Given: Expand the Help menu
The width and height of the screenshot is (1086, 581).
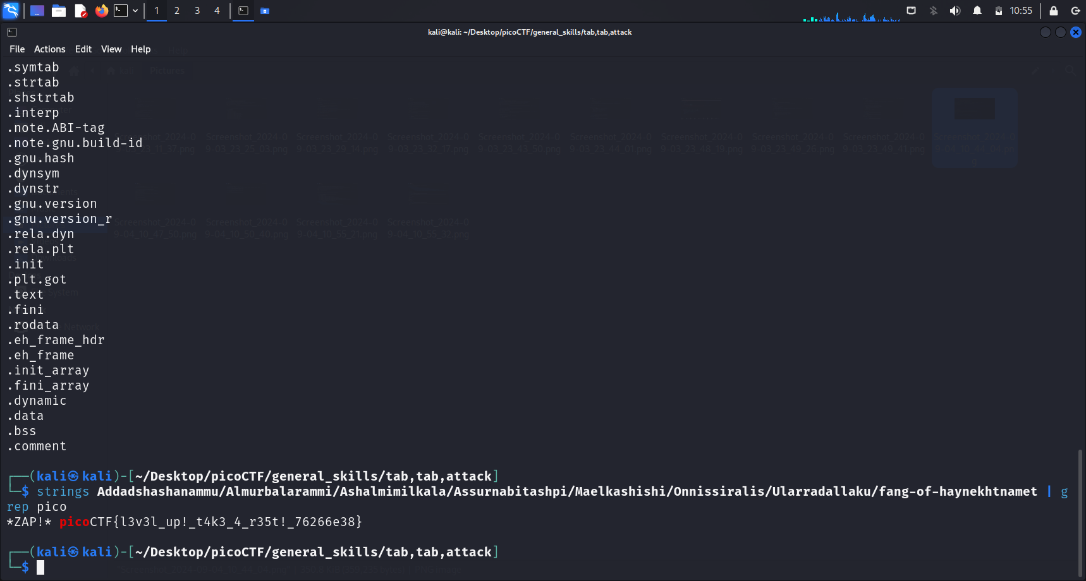Looking at the screenshot, I should coord(140,49).
